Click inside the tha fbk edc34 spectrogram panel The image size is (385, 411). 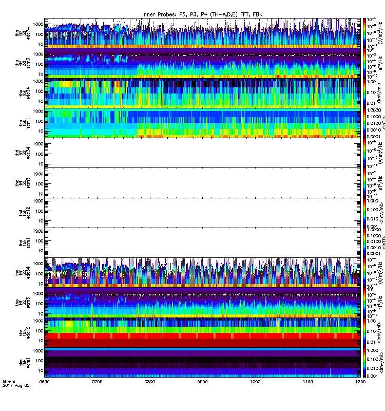coord(202,93)
